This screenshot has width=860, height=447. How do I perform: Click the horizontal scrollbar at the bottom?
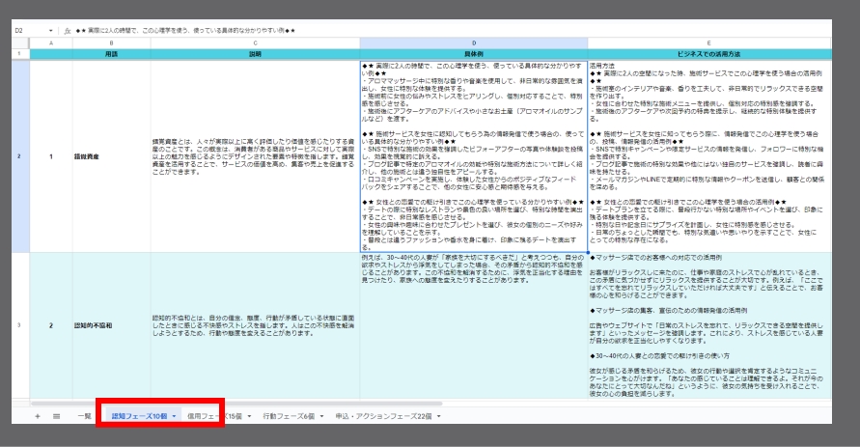193,403
